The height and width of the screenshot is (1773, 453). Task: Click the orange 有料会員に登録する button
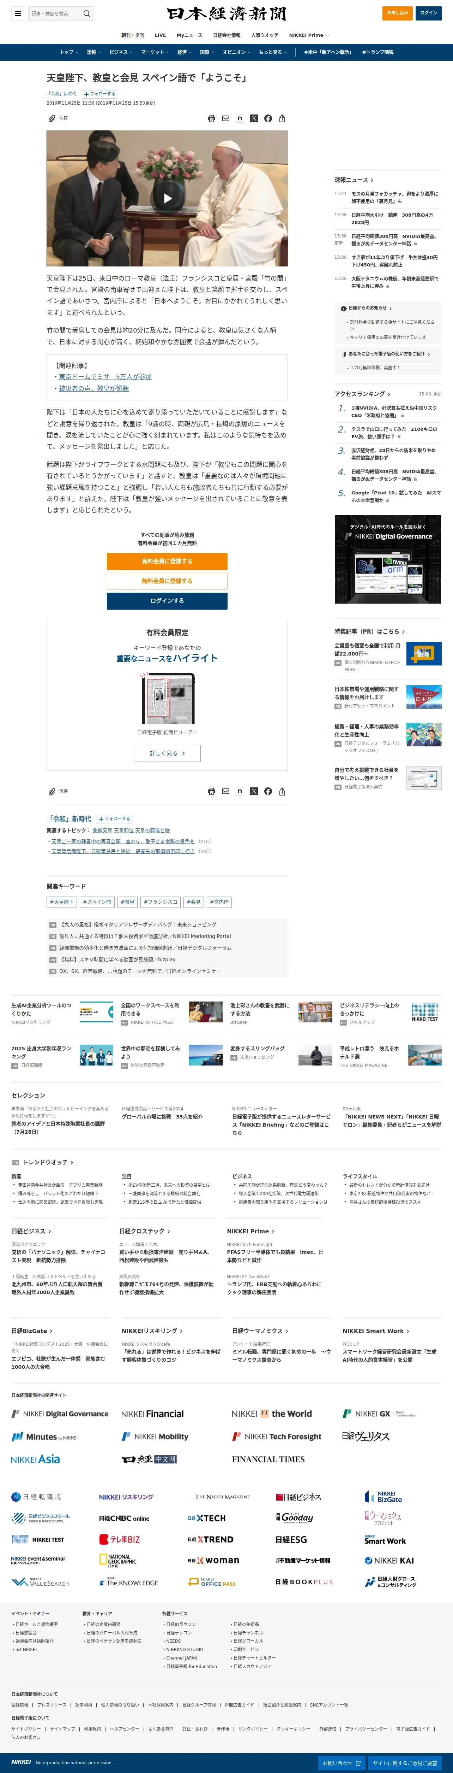tap(167, 562)
